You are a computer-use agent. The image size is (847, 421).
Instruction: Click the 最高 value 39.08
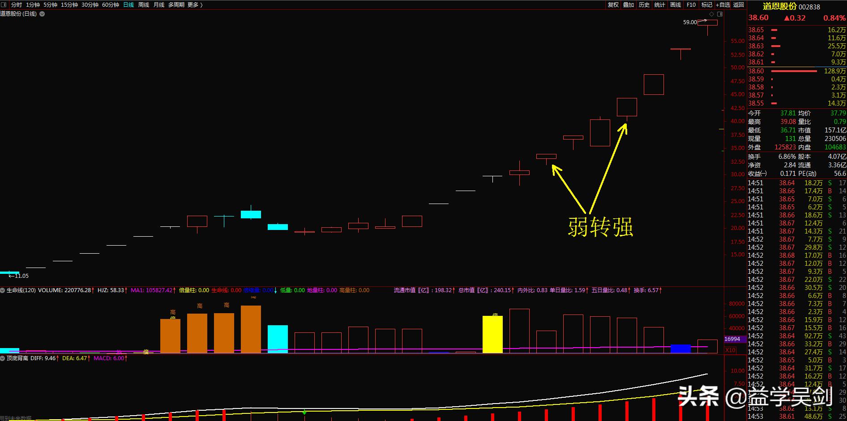click(788, 122)
